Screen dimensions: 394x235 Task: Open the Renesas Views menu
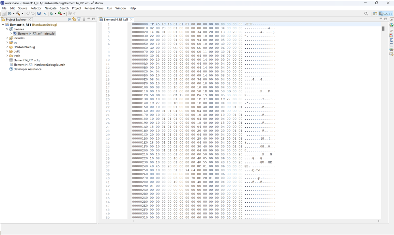click(x=94, y=8)
